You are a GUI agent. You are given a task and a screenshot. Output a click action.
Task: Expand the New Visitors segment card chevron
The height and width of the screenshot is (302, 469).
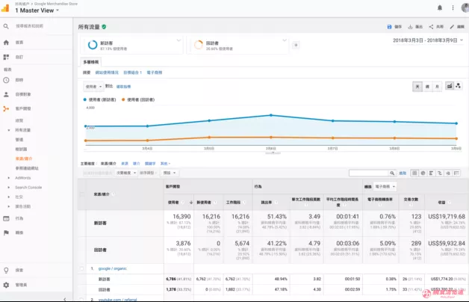coord(178,40)
